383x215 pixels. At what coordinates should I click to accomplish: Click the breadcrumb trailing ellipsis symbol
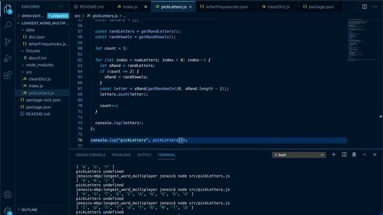(x=125, y=16)
